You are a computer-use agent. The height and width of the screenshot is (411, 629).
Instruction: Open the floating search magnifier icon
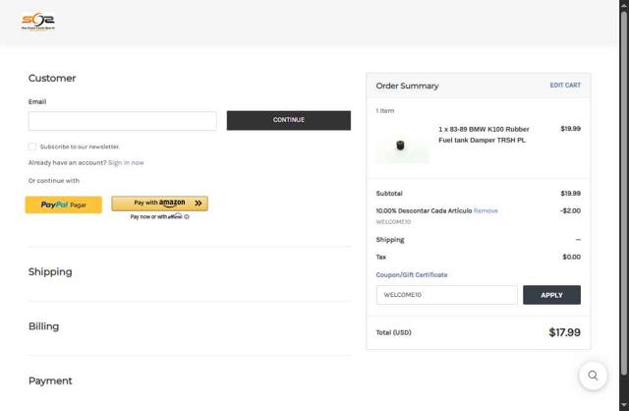click(x=593, y=376)
